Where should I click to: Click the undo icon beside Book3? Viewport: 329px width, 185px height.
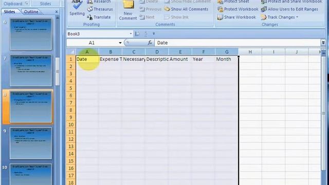(145, 33)
